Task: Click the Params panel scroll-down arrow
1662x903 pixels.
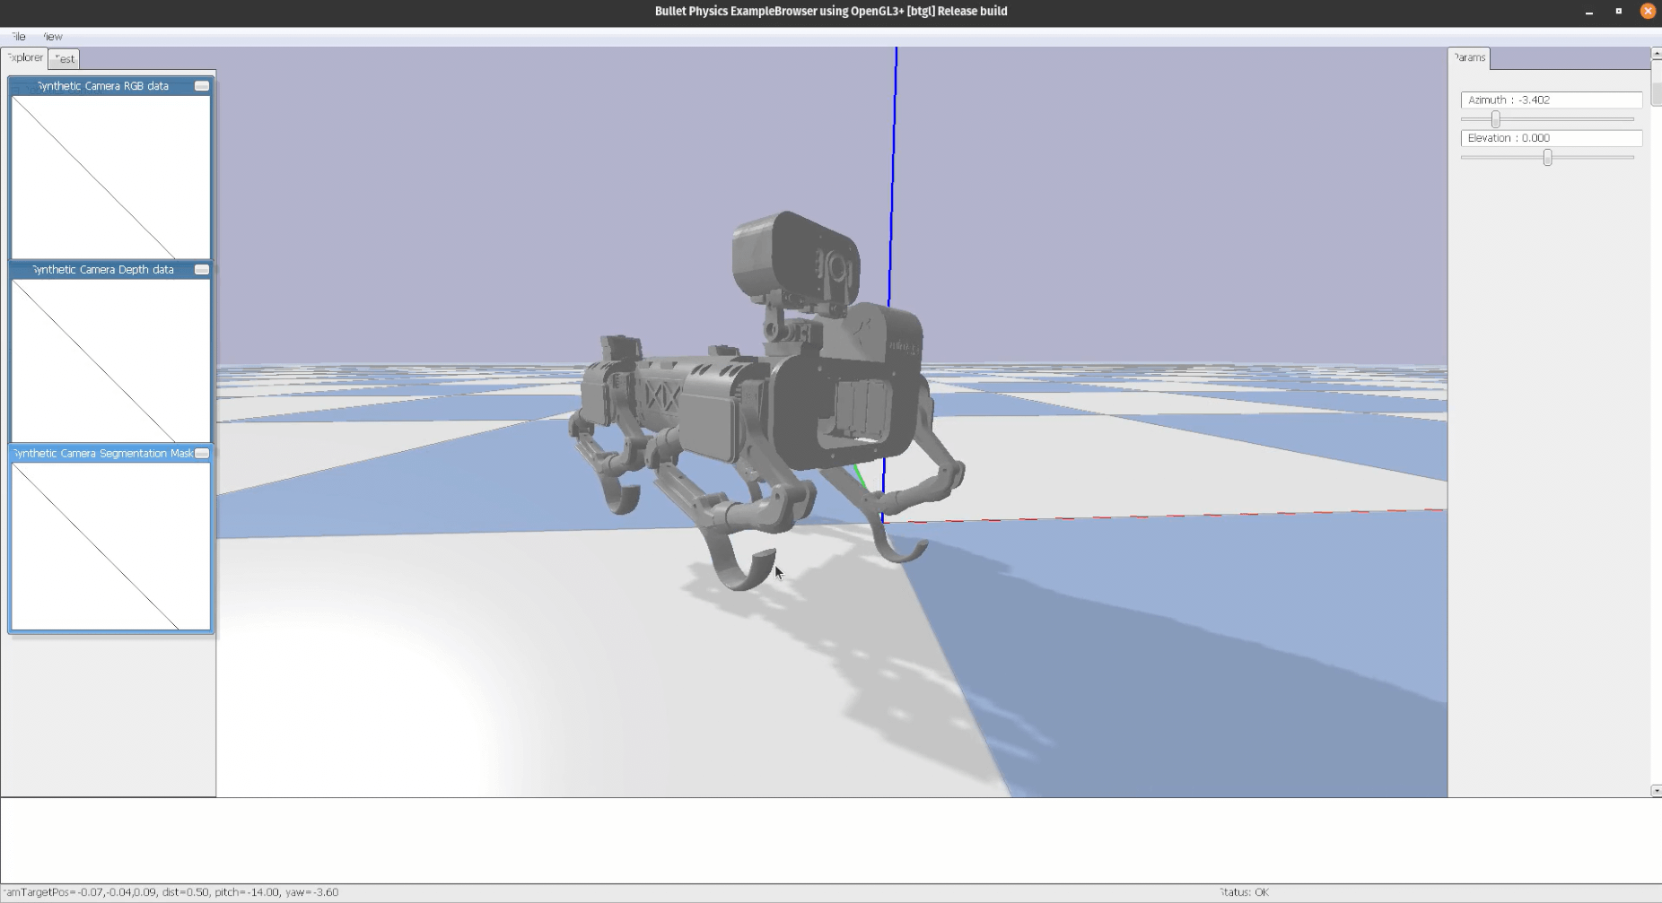Action: pyautogui.click(x=1656, y=790)
